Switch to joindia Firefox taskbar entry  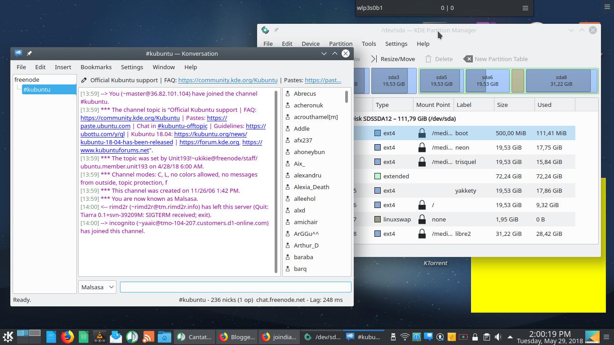[x=279, y=336]
